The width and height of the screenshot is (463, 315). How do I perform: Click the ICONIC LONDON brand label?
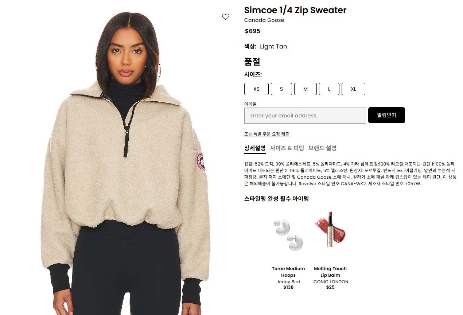pos(330,282)
